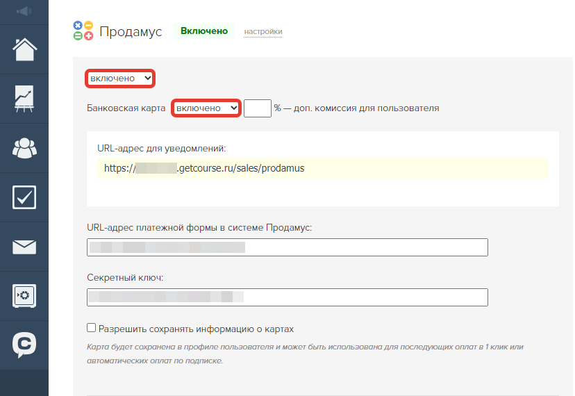This screenshot has width=575, height=396.
Task: Click the настройки link
Action: 263,31
